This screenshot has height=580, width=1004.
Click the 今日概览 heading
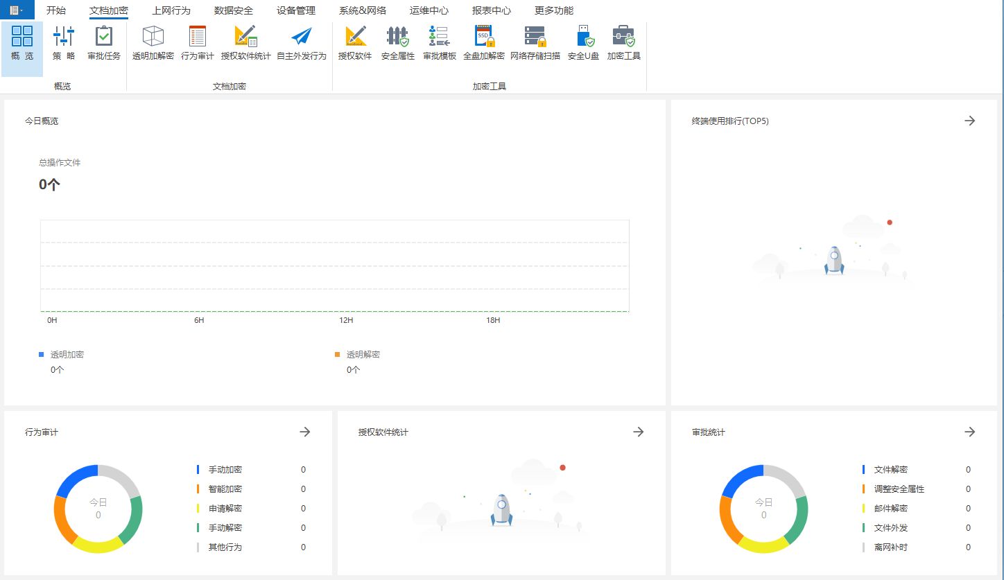[x=42, y=121]
